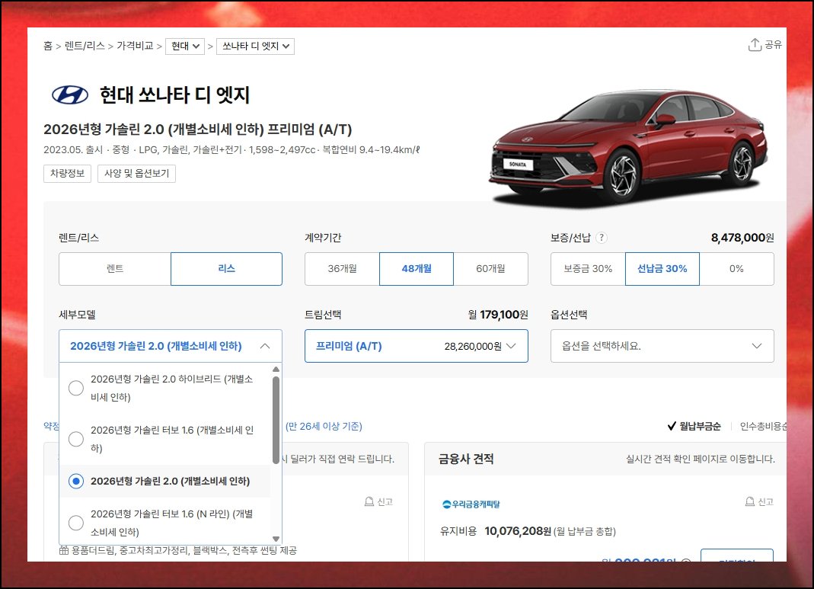Click the 현대 쏘나타 디 엣지 title
The height and width of the screenshot is (589, 814).
click(x=175, y=95)
